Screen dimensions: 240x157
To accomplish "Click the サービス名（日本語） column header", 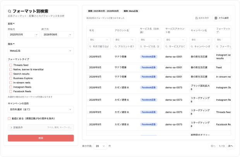I will tap(149, 30).
